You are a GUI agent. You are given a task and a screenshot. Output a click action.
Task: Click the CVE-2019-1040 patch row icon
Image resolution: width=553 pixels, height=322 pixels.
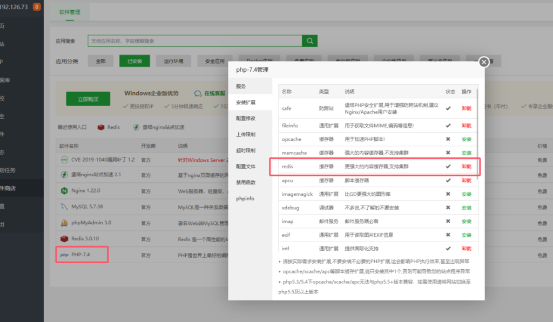pyautogui.click(x=64, y=160)
